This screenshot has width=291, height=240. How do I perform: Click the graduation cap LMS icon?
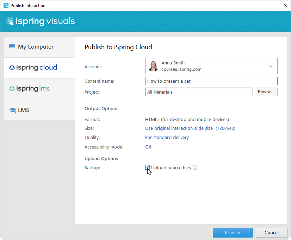click(x=12, y=110)
